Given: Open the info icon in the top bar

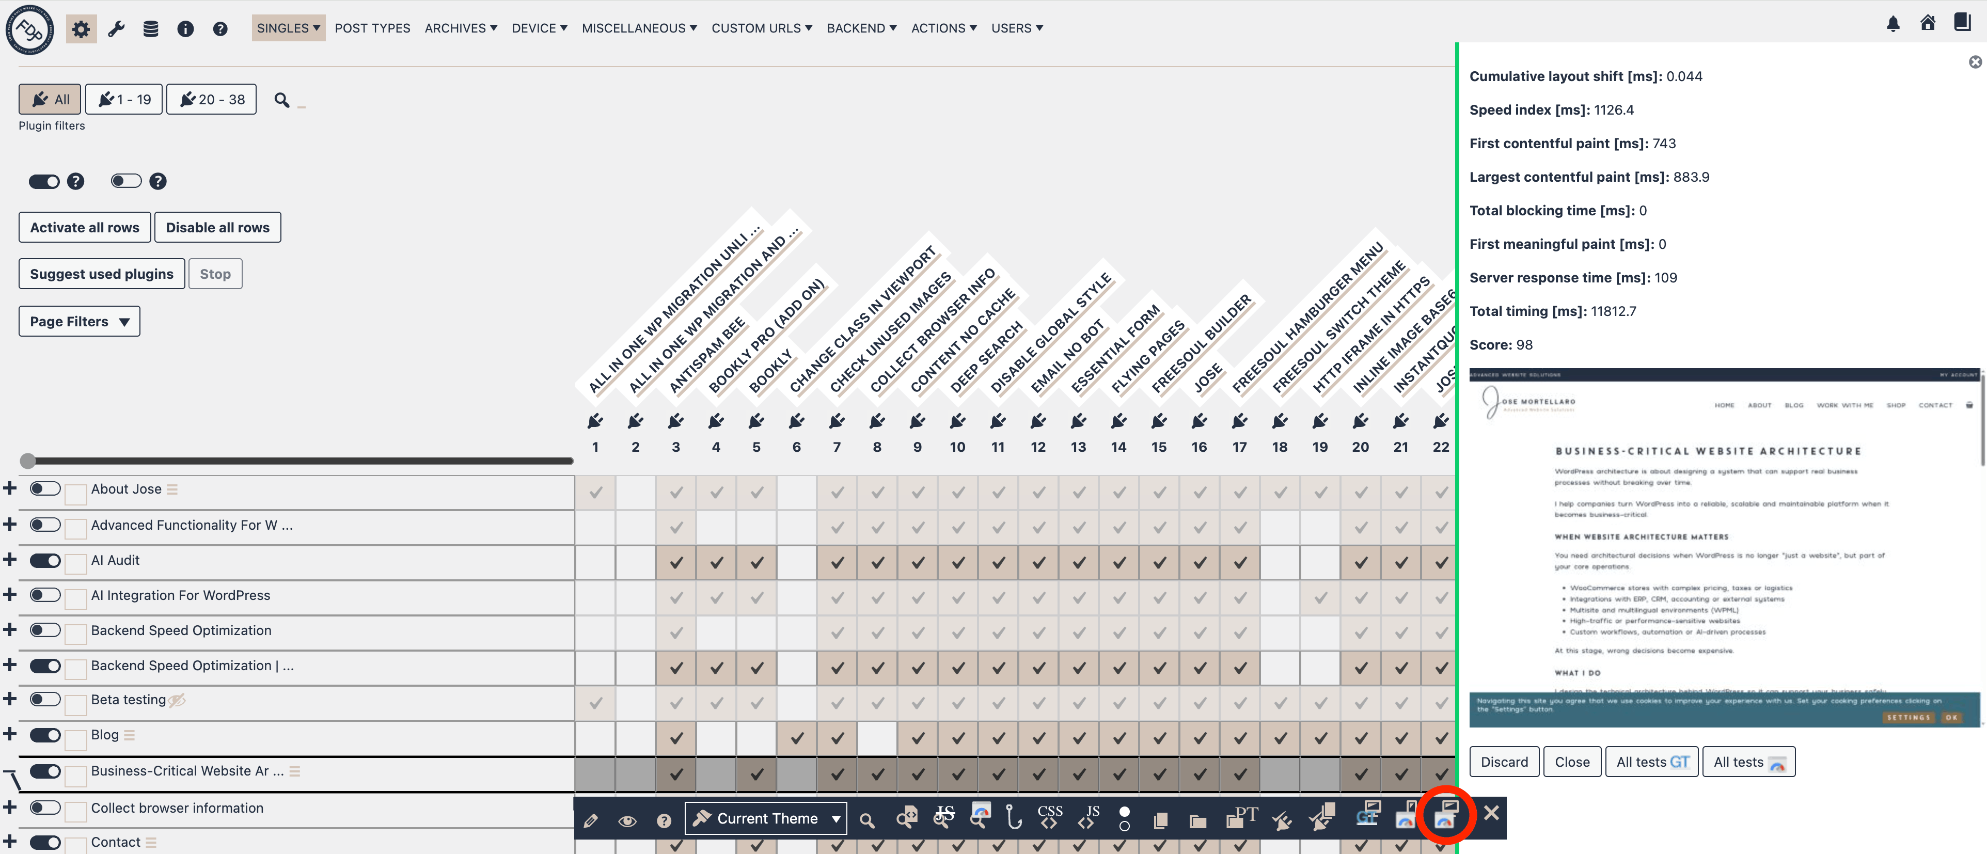Looking at the screenshot, I should [185, 28].
